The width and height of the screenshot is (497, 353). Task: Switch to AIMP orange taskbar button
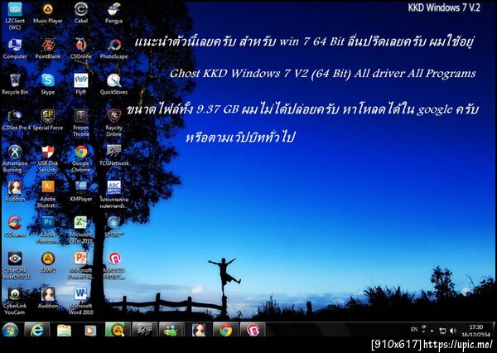tap(118, 330)
